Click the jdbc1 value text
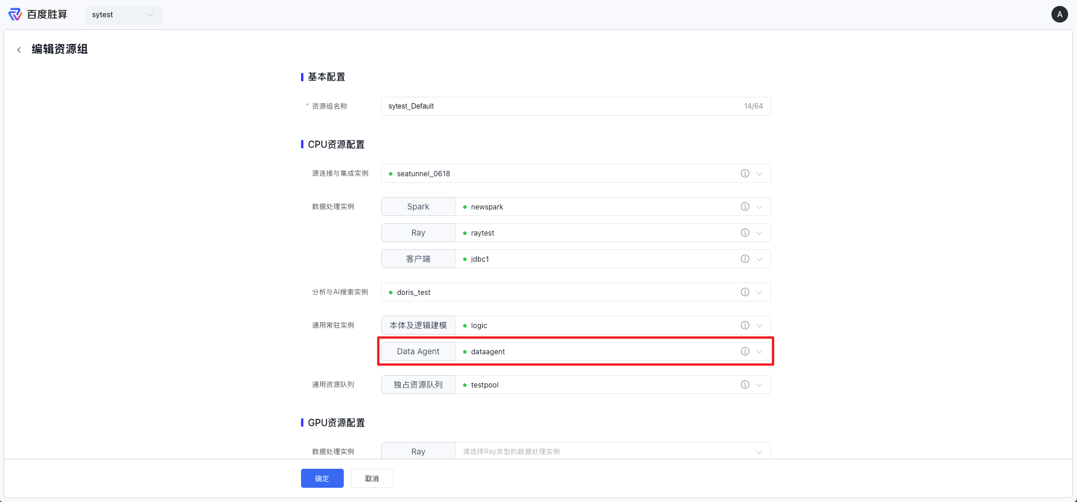Viewport: 1077px width, 502px height. 480,259
